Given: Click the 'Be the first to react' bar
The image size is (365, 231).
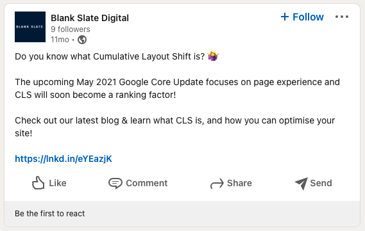Looking at the screenshot, I should coord(182,213).
